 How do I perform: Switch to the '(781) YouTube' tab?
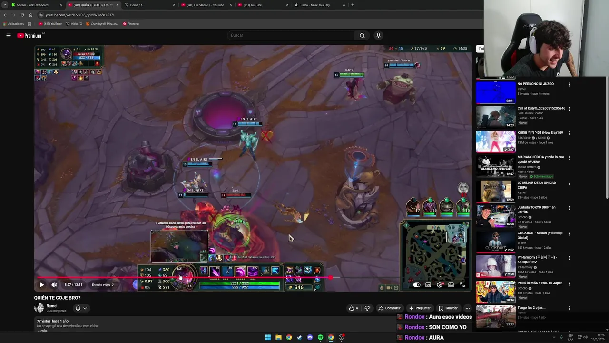pyautogui.click(x=263, y=5)
